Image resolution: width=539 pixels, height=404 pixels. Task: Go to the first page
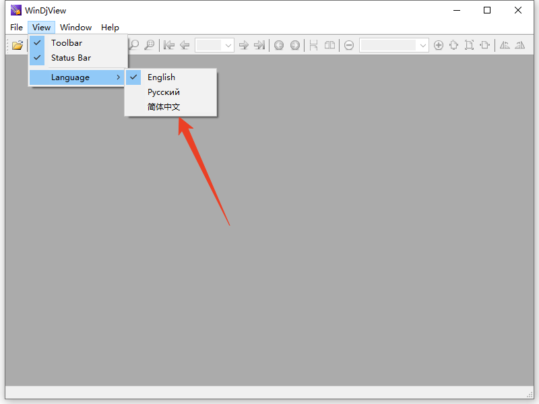[x=169, y=45]
